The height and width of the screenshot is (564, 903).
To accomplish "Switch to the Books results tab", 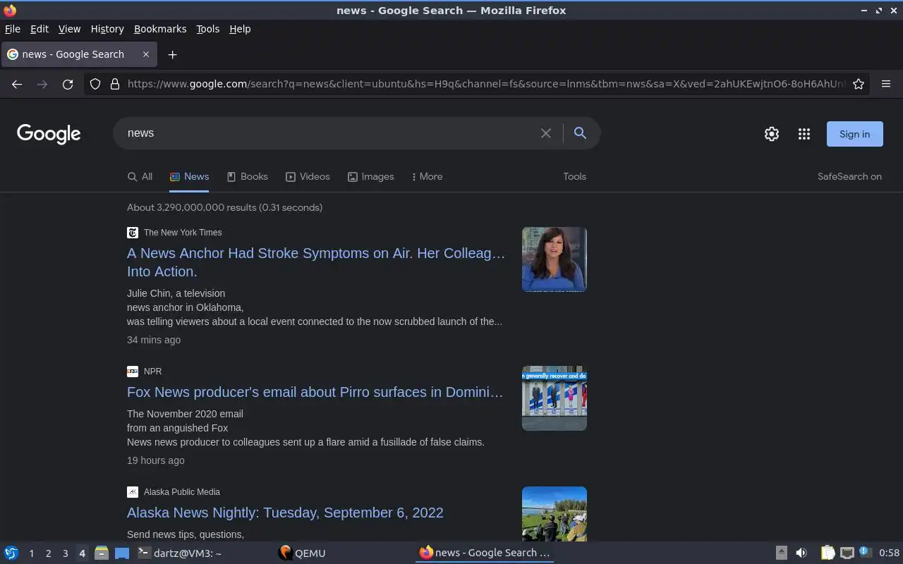I will click(247, 177).
